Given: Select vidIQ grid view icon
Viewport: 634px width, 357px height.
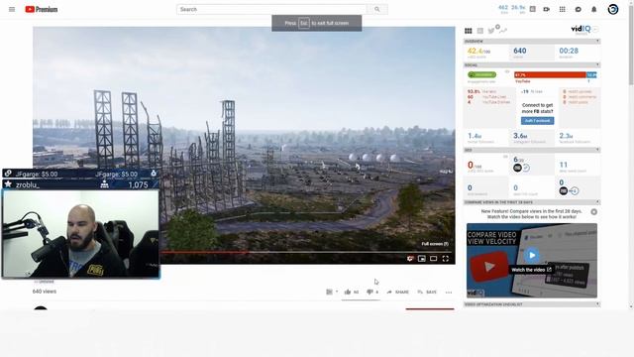Looking at the screenshot, I should 469,31.
